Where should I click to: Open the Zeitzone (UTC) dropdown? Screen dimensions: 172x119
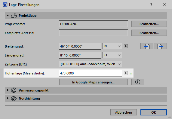coord(91,64)
